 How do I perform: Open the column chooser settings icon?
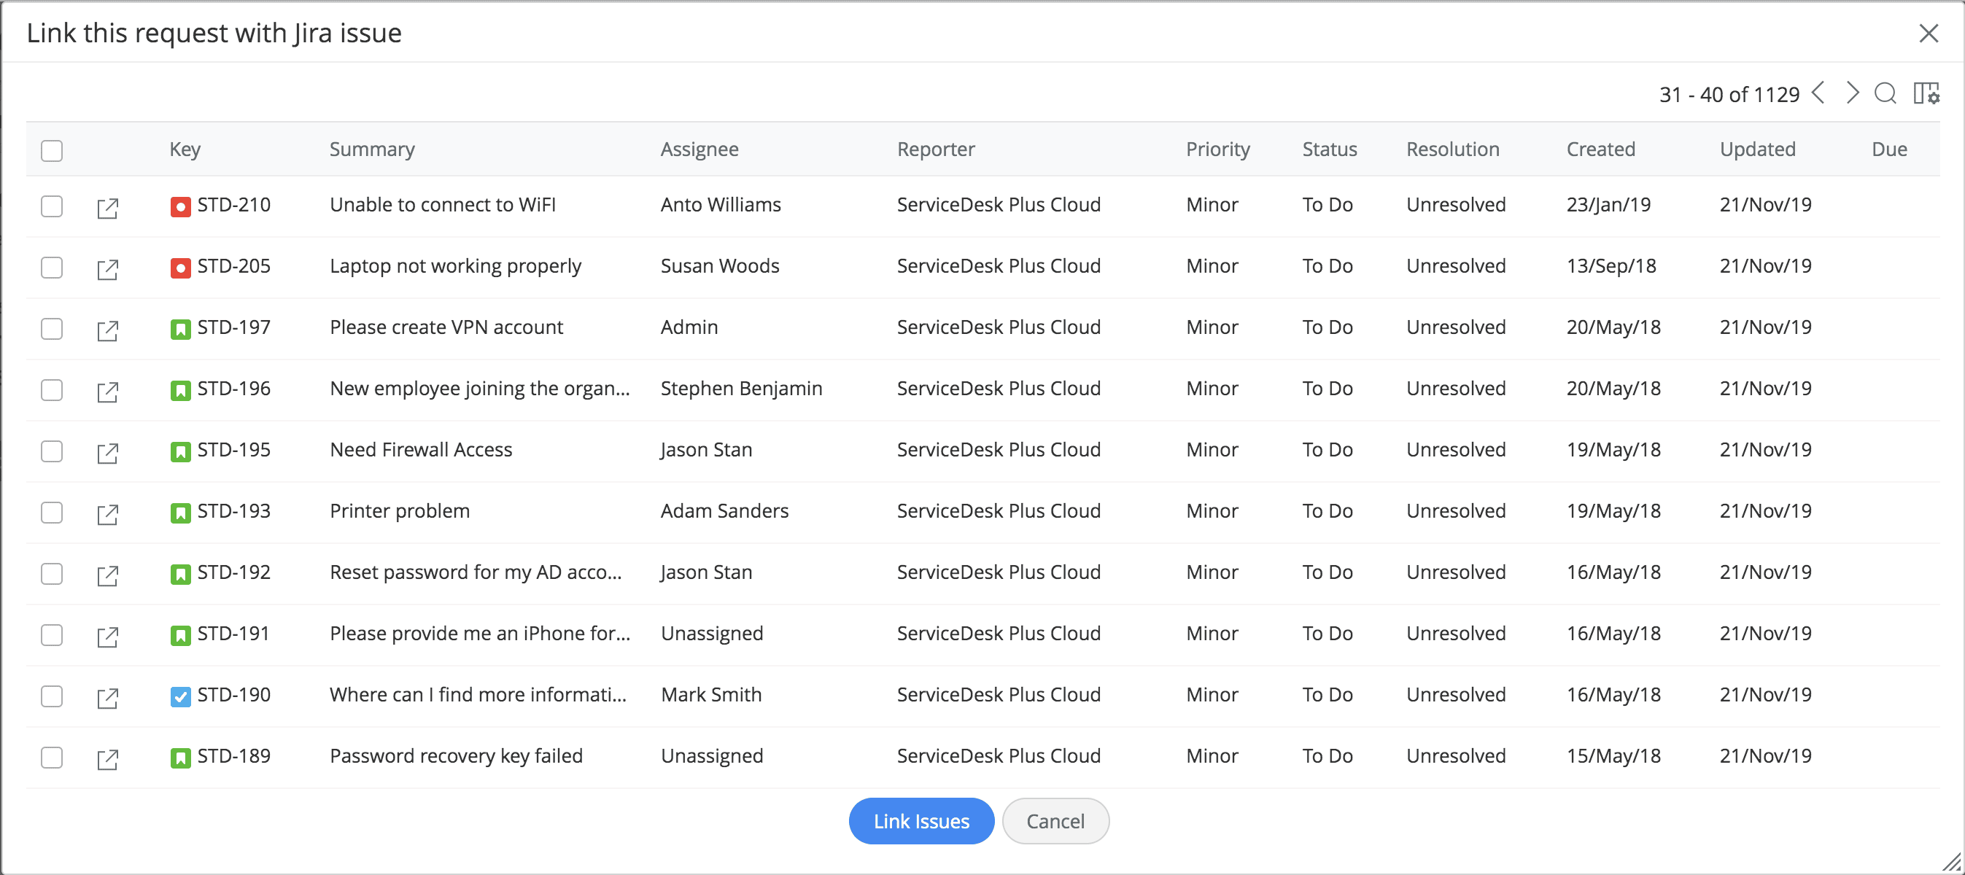click(1926, 94)
